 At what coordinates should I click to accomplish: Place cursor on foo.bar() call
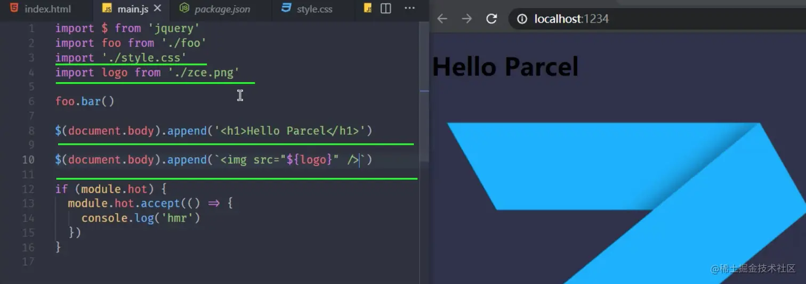85,101
